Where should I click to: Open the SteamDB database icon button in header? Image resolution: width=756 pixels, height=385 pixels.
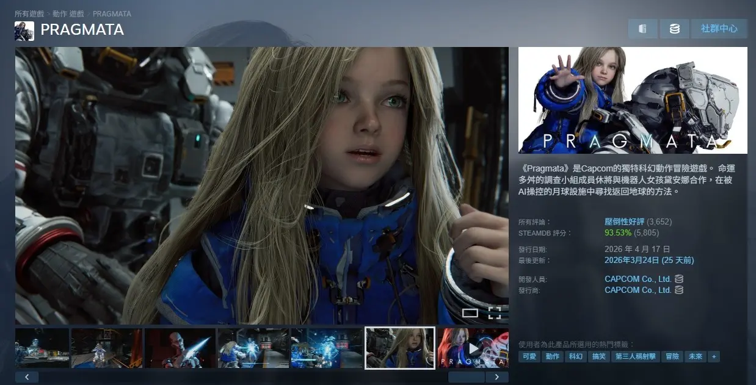pos(675,29)
